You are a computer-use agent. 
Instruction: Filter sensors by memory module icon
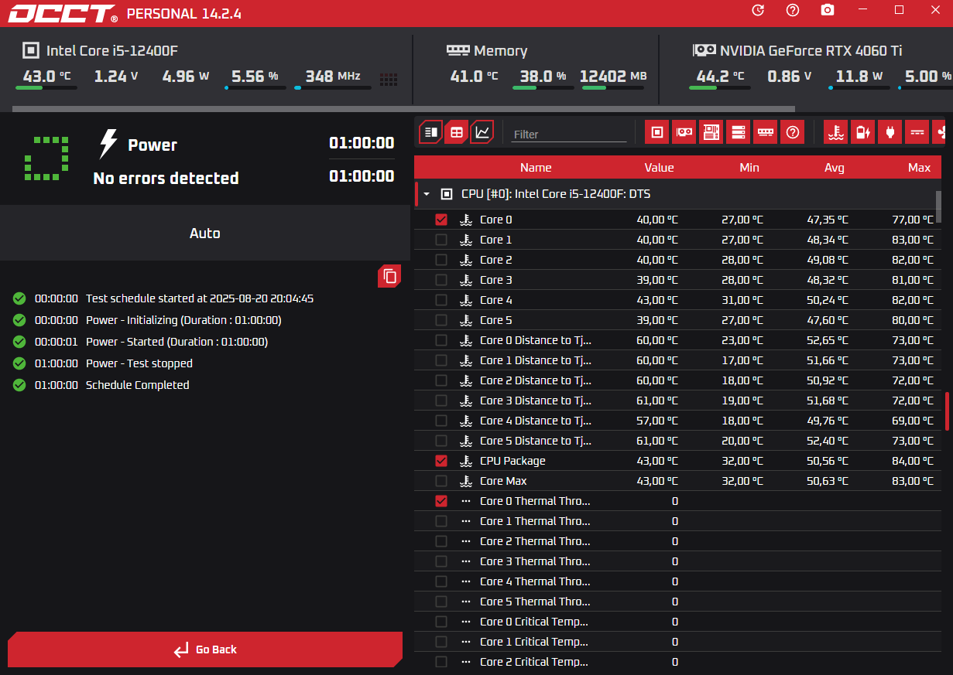[766, 132]
